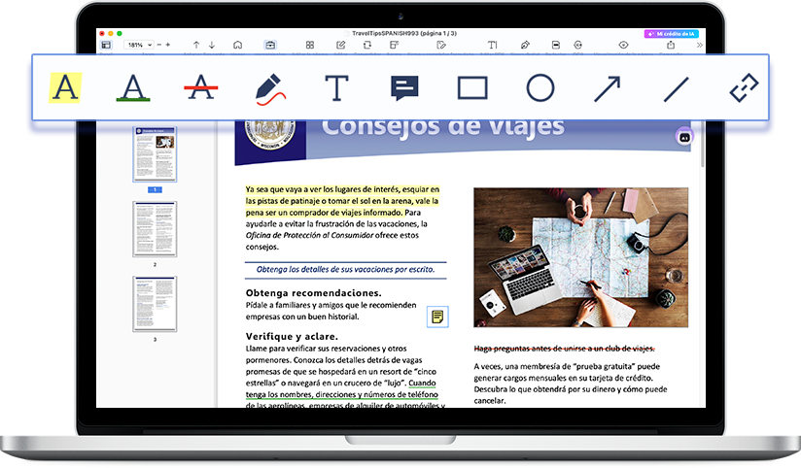This screenshot has width=801, height=468.
Task: Select the Link chain tool
Action: coord(744,87)
